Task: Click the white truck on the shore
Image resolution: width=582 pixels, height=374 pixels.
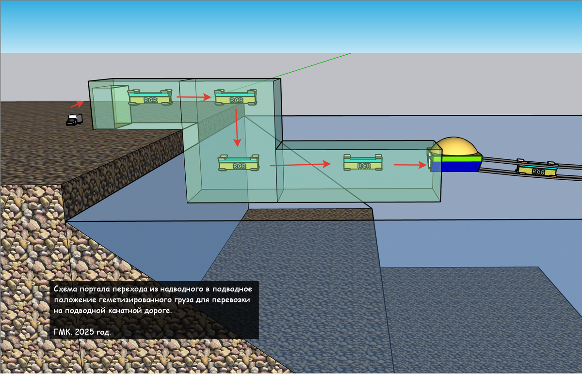Action: pyautogui.click(x=74, y=120)
